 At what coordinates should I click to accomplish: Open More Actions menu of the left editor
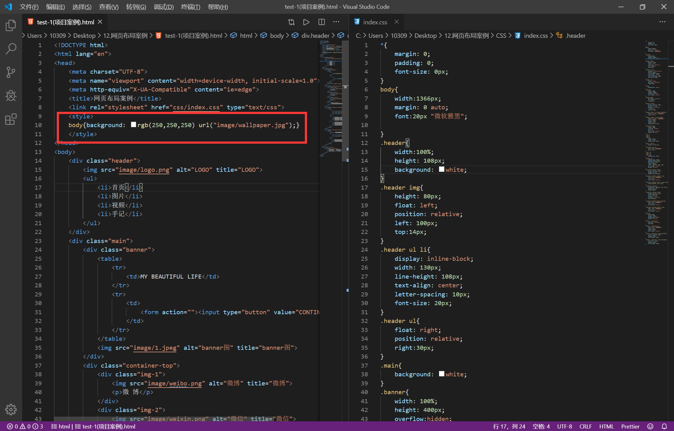tap(336, 22)
